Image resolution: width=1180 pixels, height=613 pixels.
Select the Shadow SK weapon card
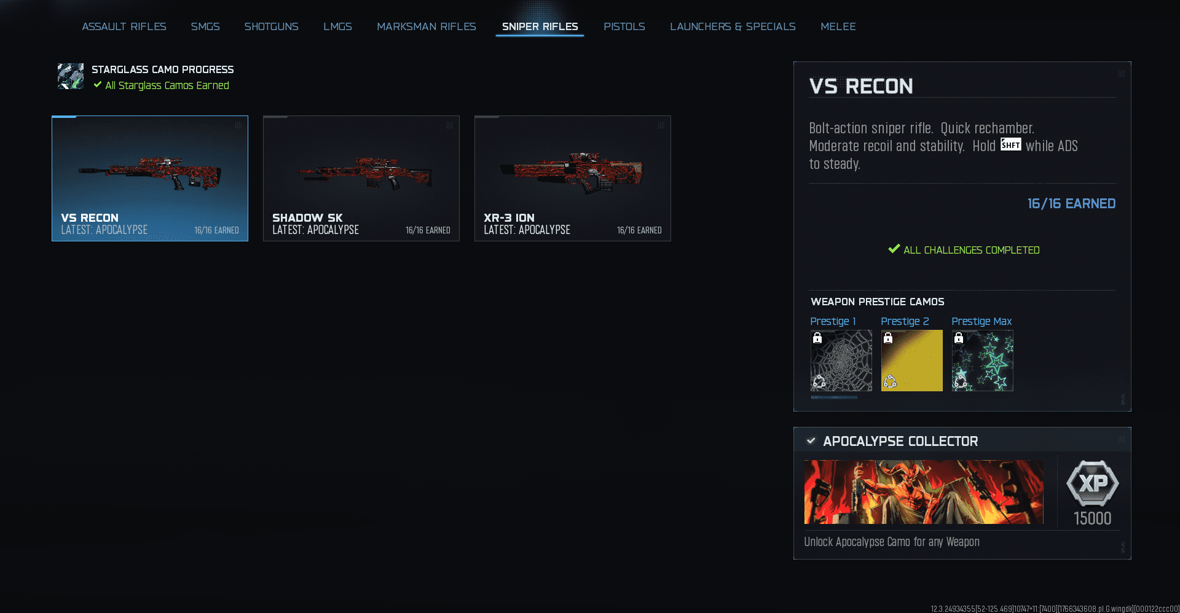(x=361, y=178)
